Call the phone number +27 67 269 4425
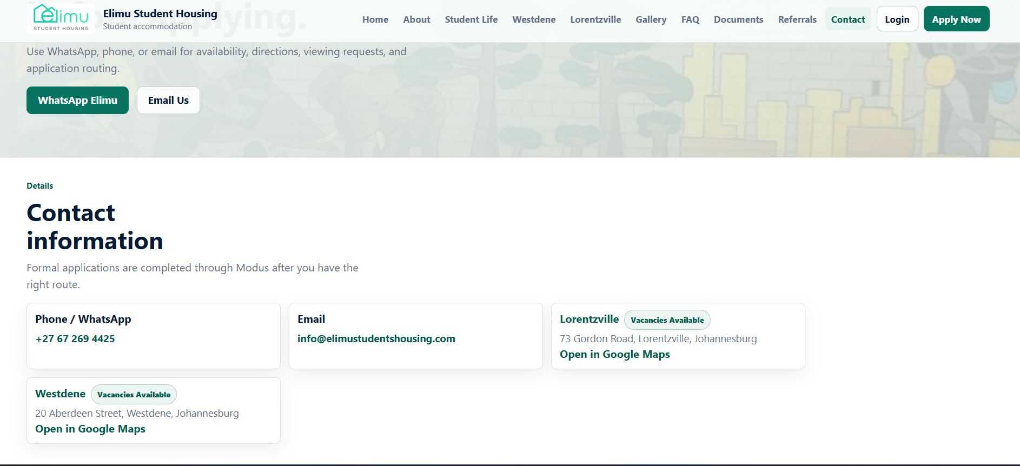This screenshot has height=466, width=1020. click(x=75, y=339)
